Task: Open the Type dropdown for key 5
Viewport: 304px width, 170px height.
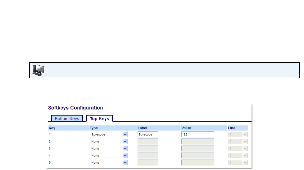Action: click(x=109, y=163)
